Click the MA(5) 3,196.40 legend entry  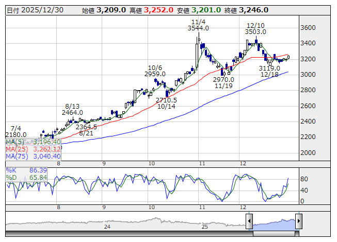click(33, 142)
